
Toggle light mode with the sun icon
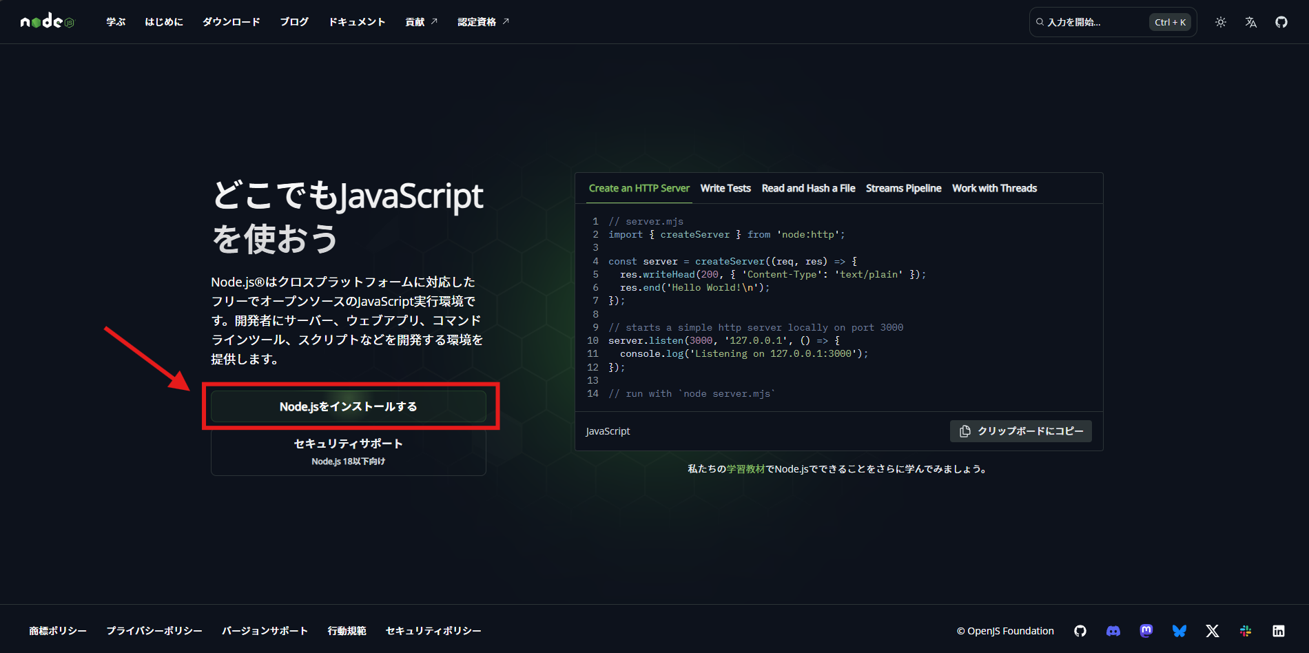point(1220,22)
